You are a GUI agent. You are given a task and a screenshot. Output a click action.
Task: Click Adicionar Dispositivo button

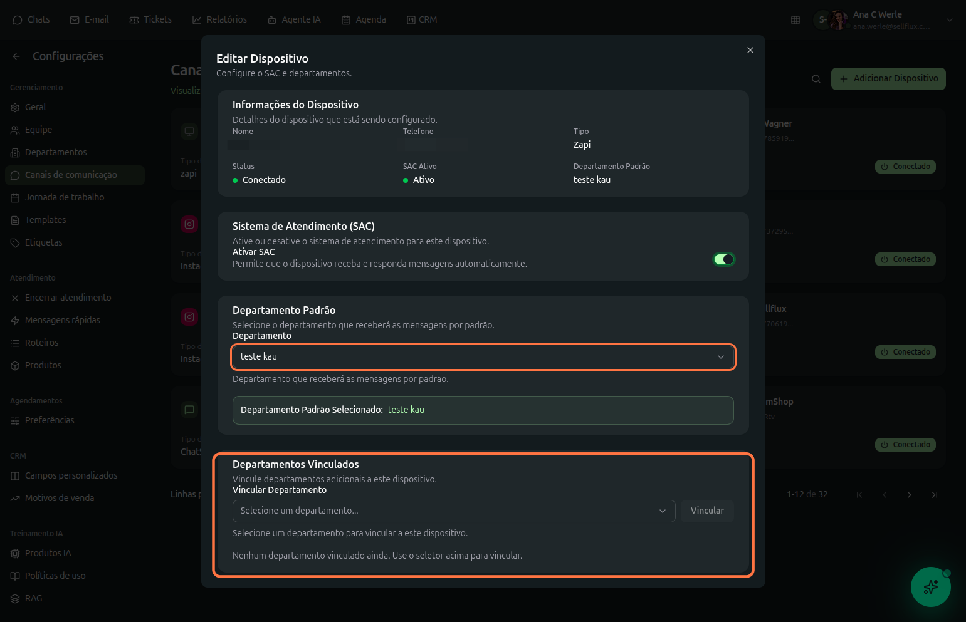[x=888, y=79]
